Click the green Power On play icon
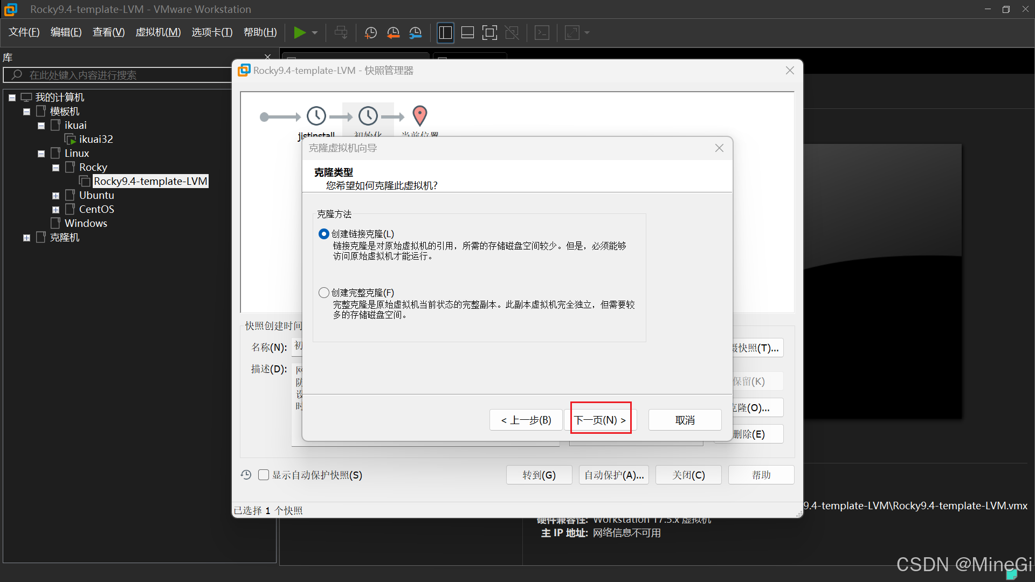Screen dimensions: 1035x582 point(299,33)
